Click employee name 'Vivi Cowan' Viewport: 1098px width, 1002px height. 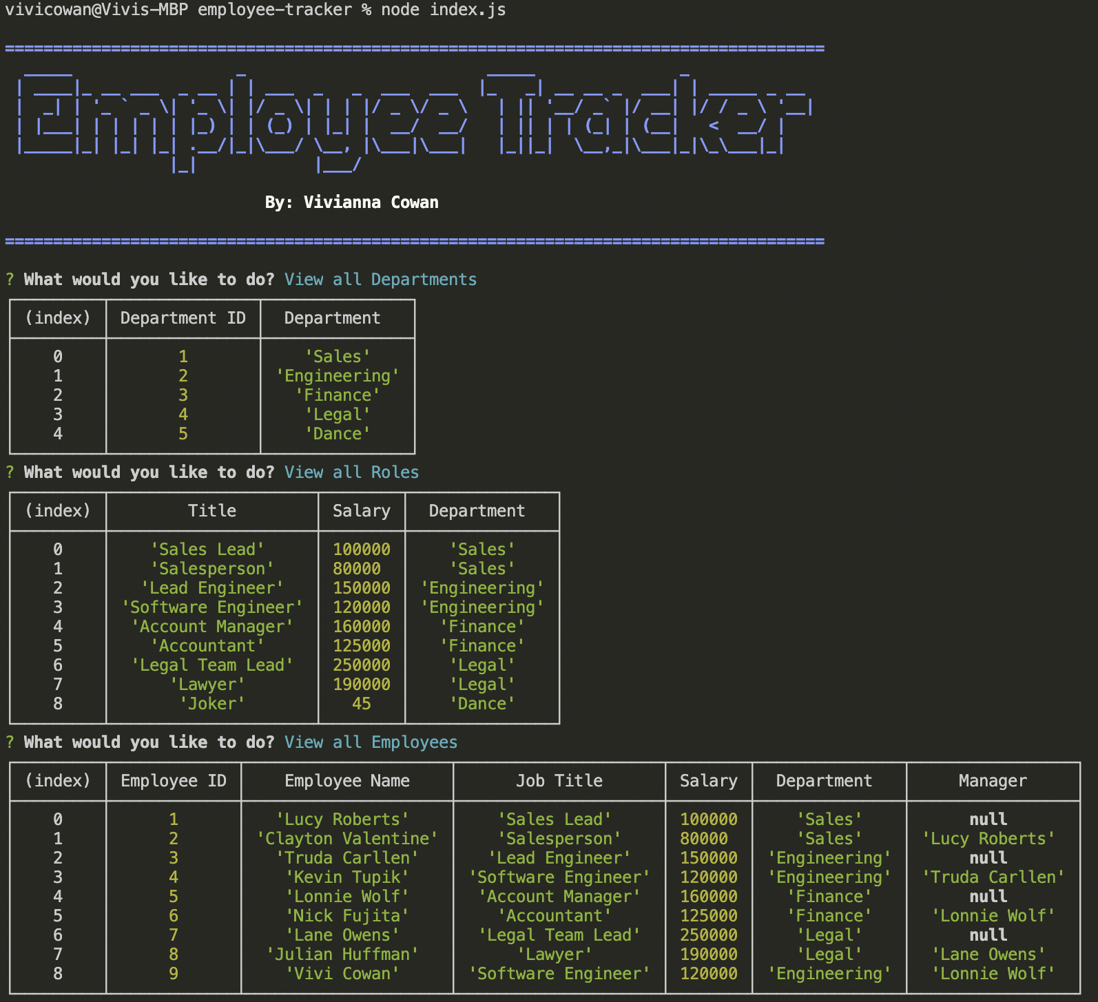click(342, 974)
